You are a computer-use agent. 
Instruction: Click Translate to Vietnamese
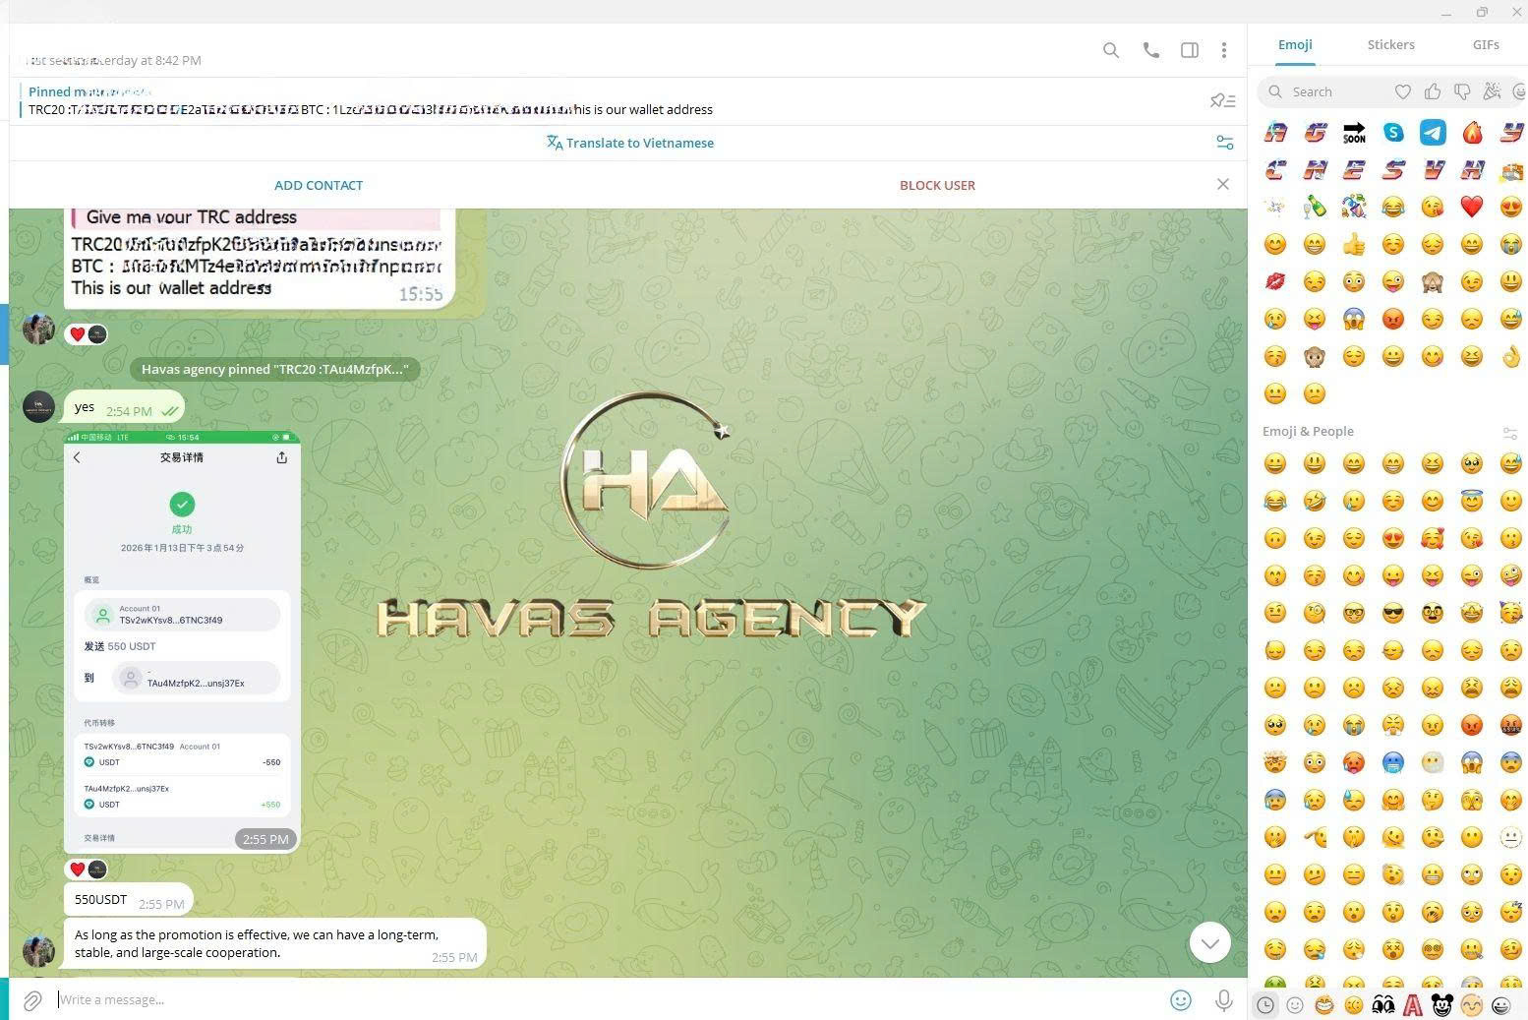click(x=630, y=143)
